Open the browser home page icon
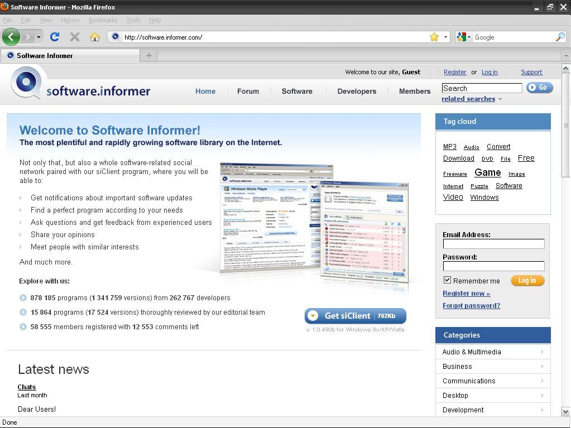Viewport: 571px width, 428px height. (x=95, y=37)
